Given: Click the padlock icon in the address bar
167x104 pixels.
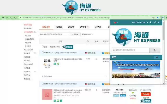Looking at the screenshot, I should coord(21,17).
